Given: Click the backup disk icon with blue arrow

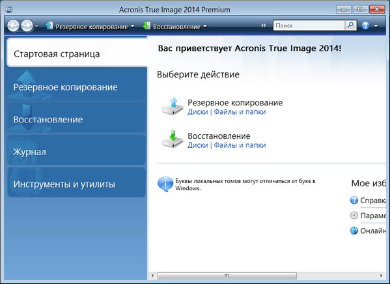Looking at the screenshot, I should point(173,106).
